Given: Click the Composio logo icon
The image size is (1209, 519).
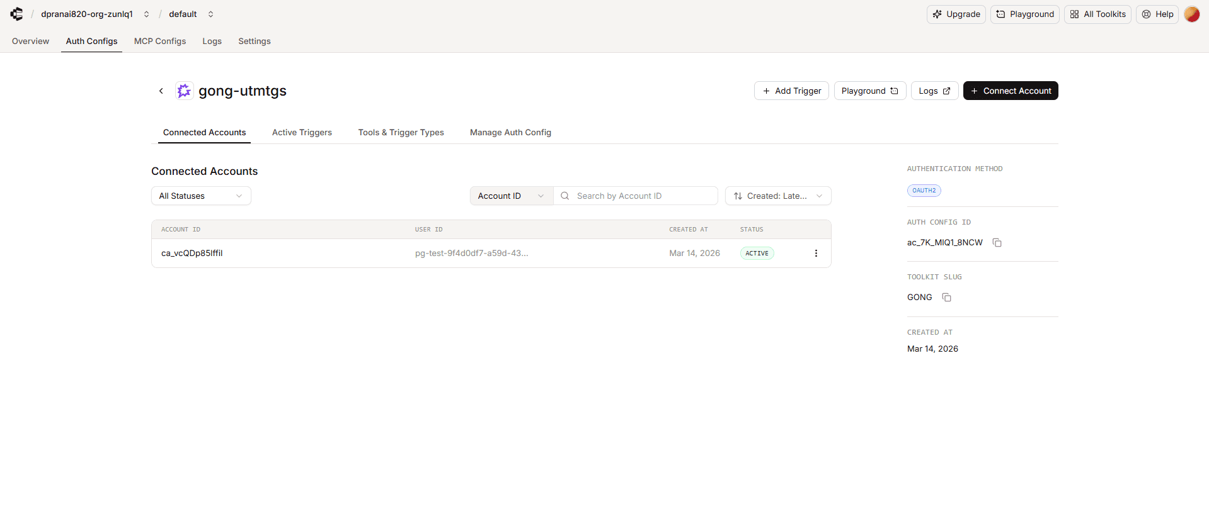Looking at the screenshot, I should (x=16, y=14).
